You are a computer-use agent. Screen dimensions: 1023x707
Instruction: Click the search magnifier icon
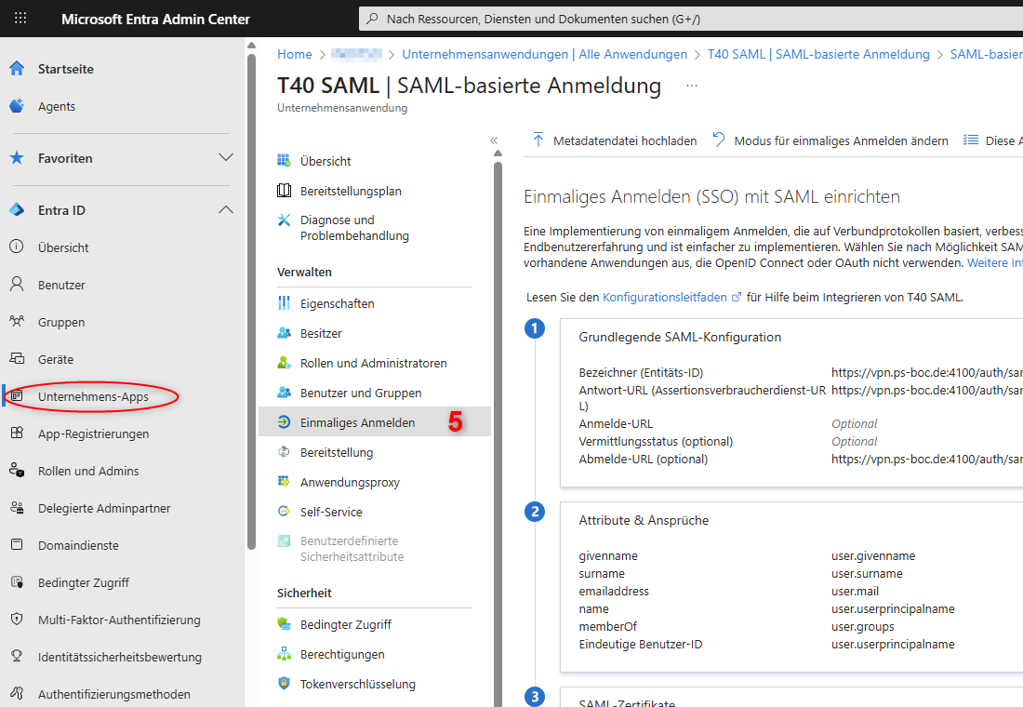[372, 19]
